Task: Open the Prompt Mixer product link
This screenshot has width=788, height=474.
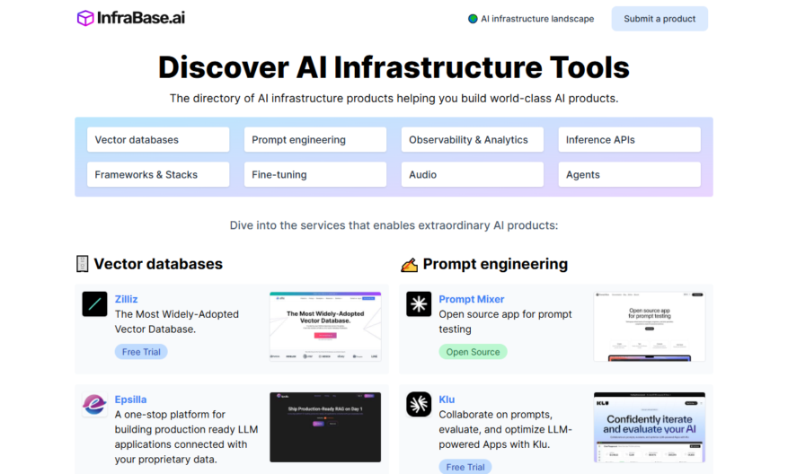Action: [472, 299]
